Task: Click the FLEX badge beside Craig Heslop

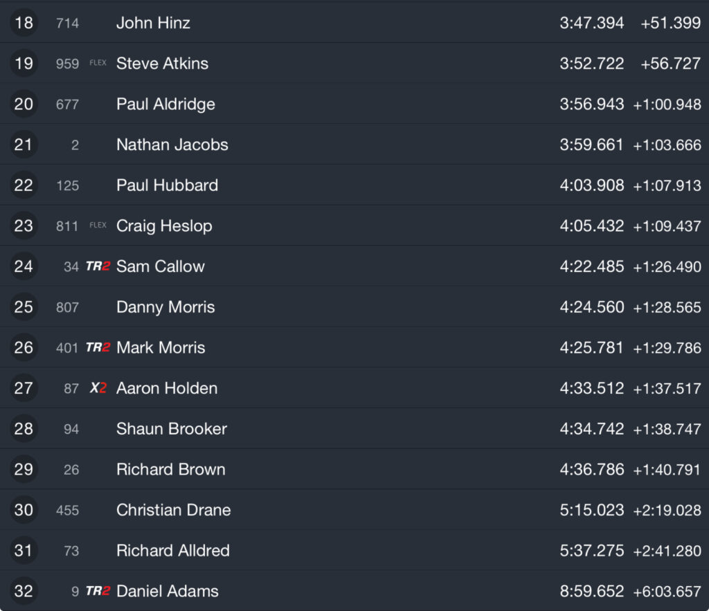Action: point(98,225)
